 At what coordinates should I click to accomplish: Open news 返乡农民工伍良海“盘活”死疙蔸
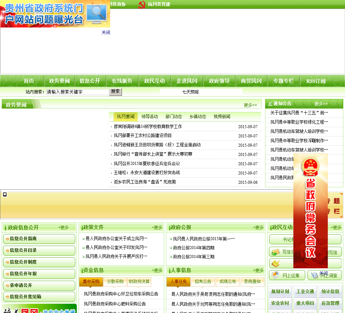tap(145, 182)
